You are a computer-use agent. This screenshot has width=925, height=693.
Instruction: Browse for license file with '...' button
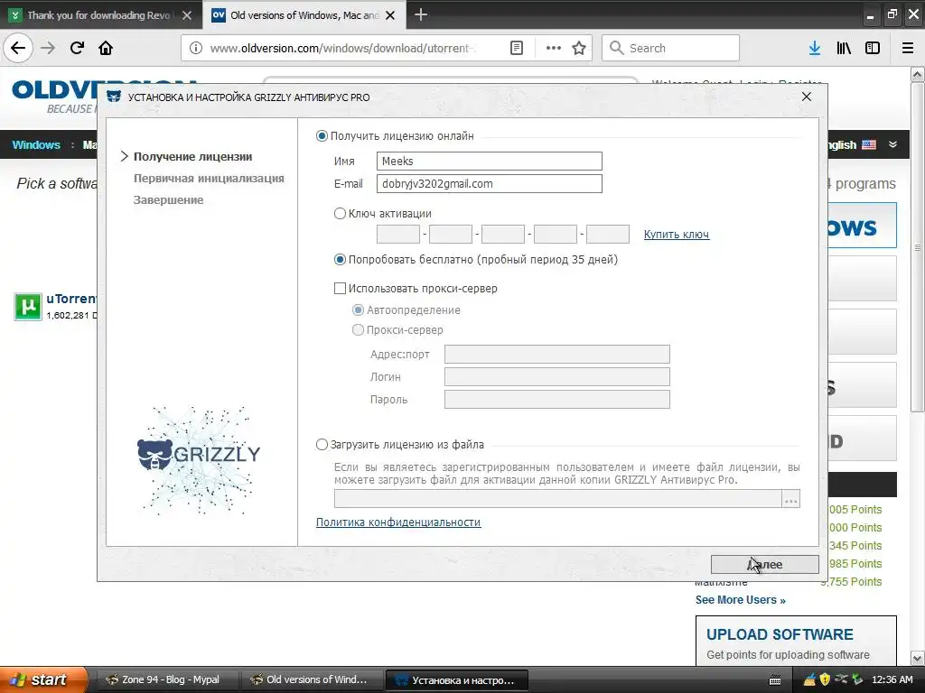(x=791, y=499)
